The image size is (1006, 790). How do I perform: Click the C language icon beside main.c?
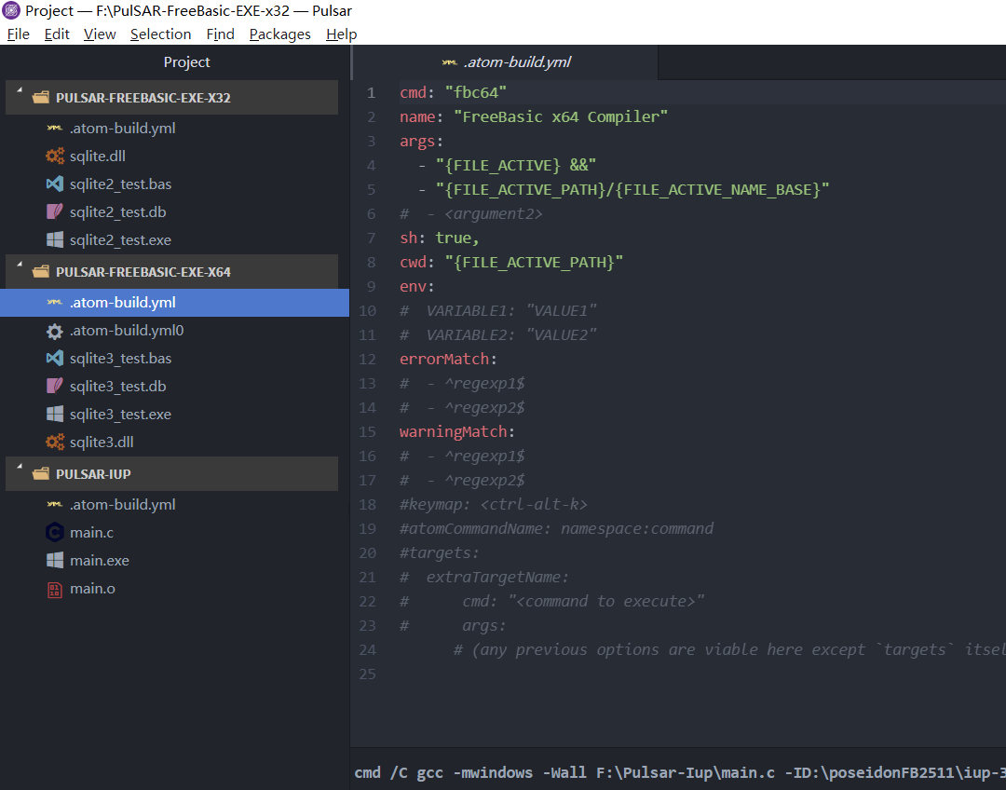tap(55, 533)
